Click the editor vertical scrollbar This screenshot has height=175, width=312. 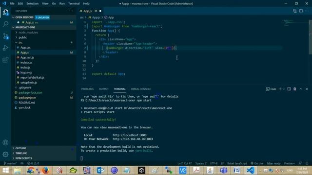(x=310, y=37)
